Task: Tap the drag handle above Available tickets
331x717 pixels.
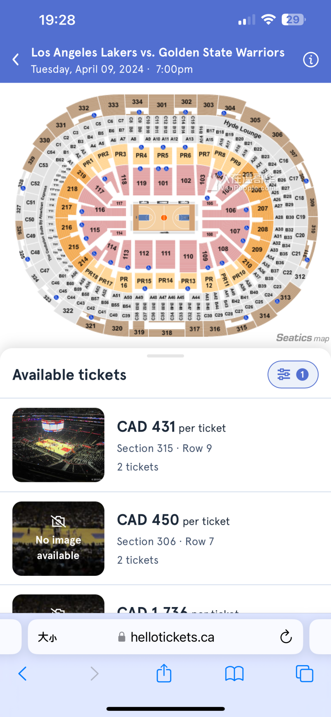Action: 165,356
